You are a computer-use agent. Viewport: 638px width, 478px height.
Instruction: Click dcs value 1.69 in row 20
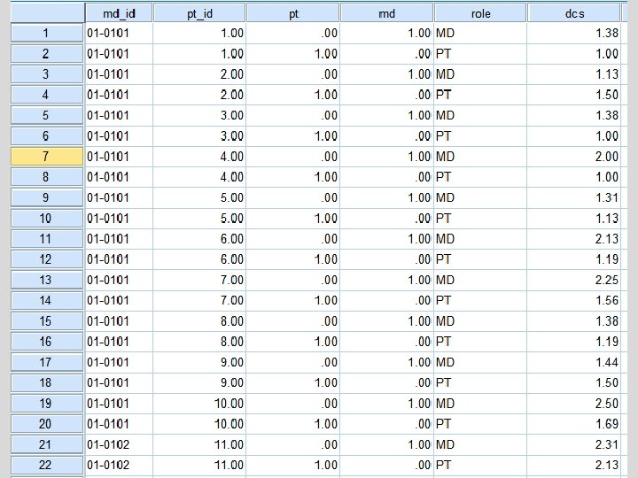click(x=573, y=424)
